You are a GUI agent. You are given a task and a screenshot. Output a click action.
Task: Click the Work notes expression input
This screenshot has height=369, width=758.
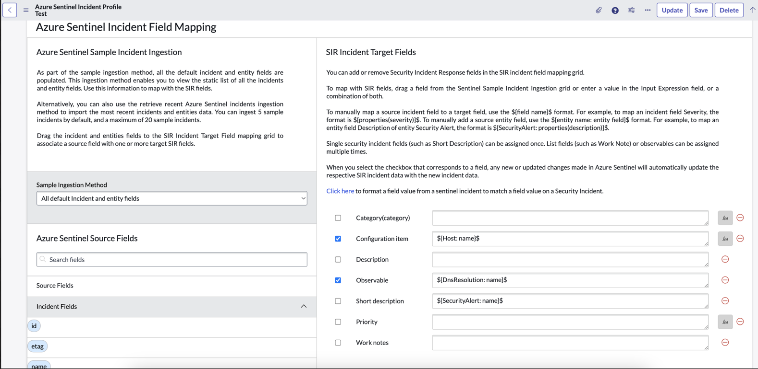tap(570, 343)
